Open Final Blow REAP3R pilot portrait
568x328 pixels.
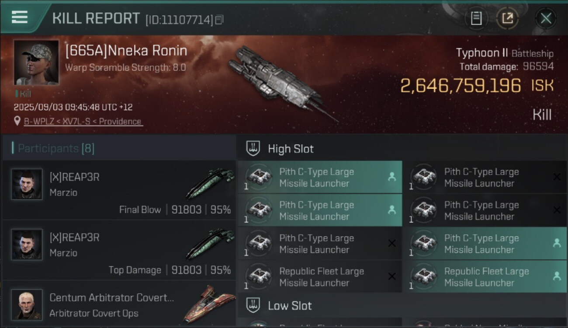[x=27, y=184]
